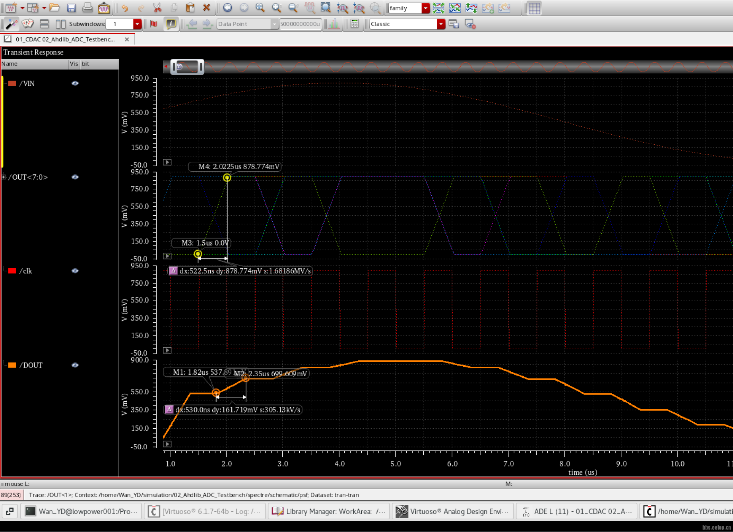Screen dimensions: 733x532
Task: Select the 01_CDAC 02_Ahdlib_ADC_Testbench tab
Action: [x=66, y=39]
